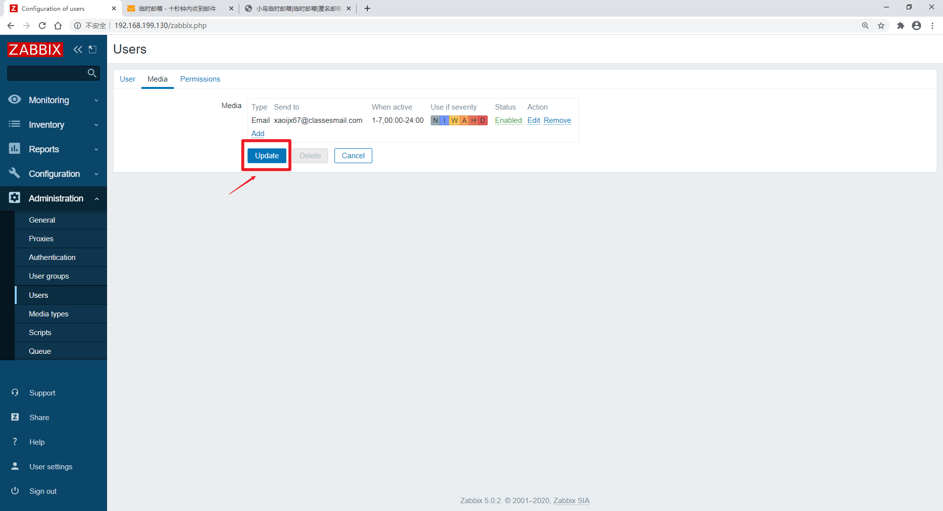Expand the Monitoring menu chevron
The width and height of the screenshot is (943, 511).
[96, 100]
